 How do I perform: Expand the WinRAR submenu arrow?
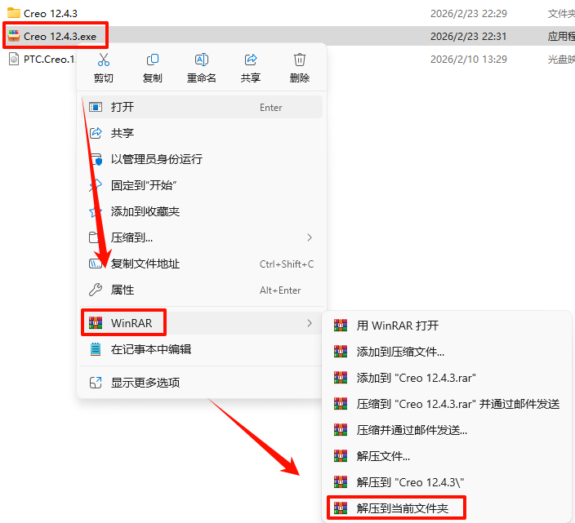click(310, 323)
